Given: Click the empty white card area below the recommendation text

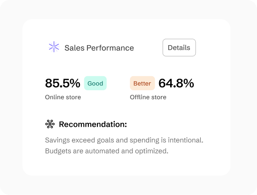Looking at the screenshot, I should click(126, 165).
